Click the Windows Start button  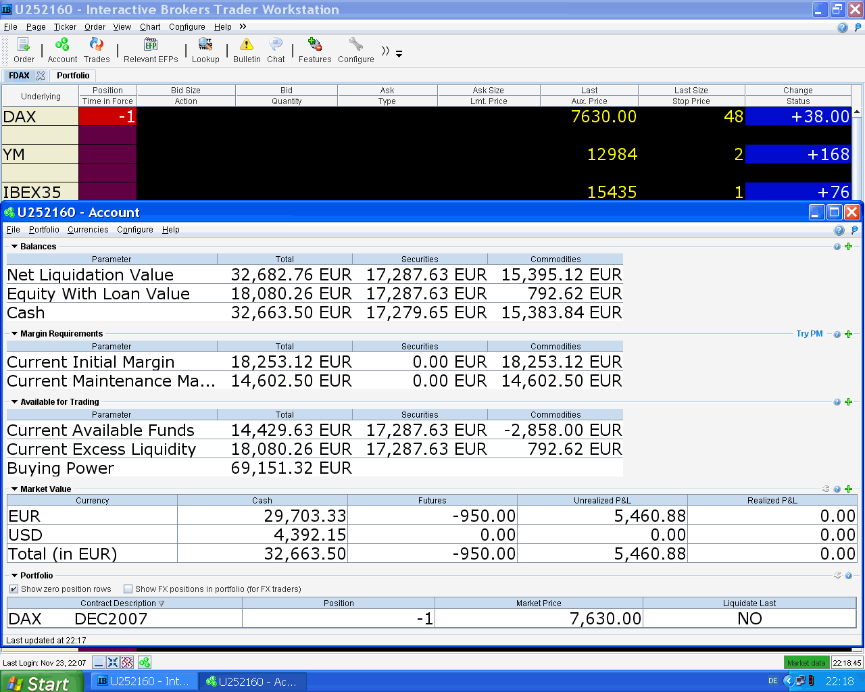41,682
